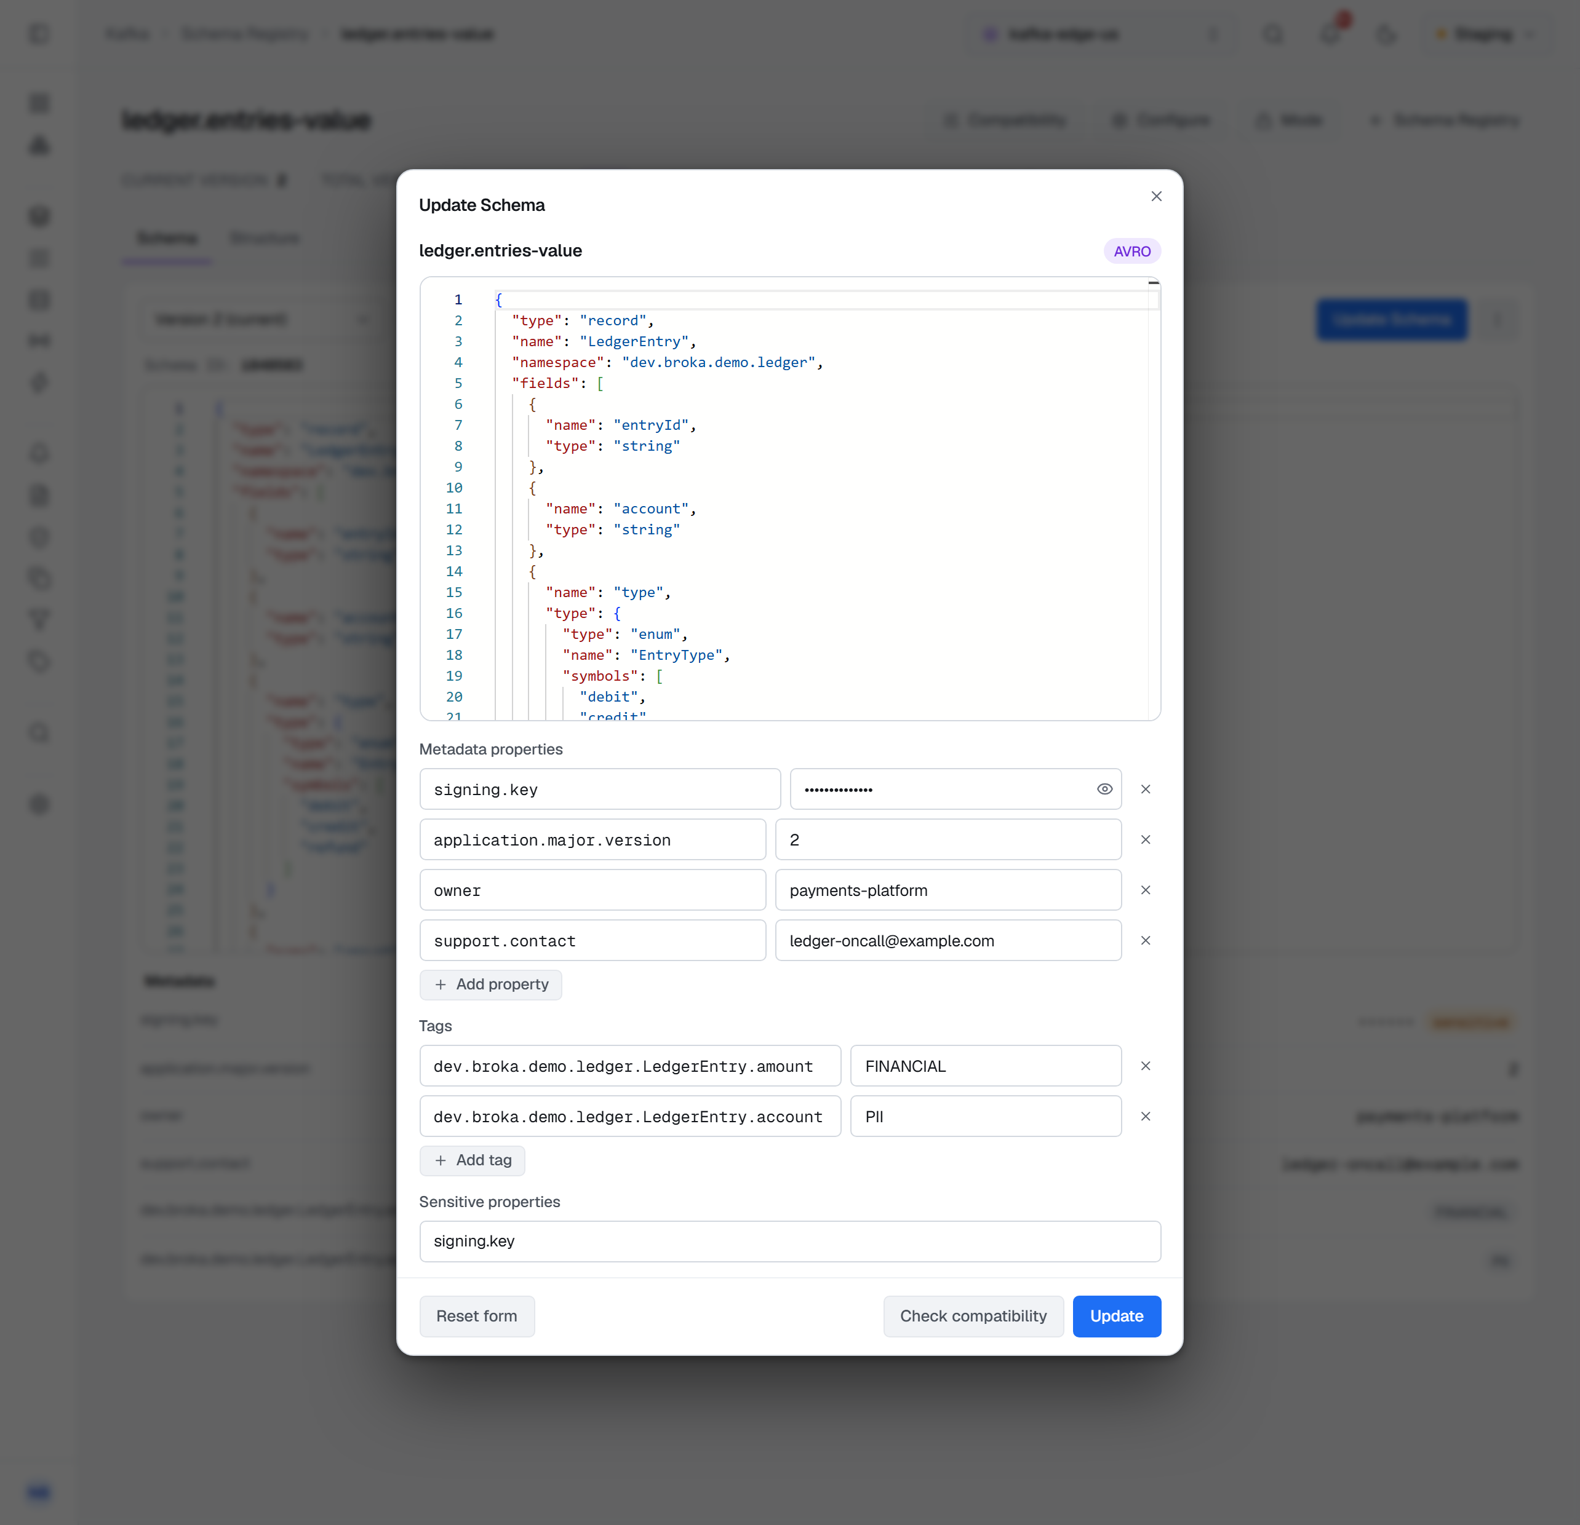The height and width of the screenshot is (1525, 1580).
Task: Confirm with the blue Update button
Action: pyautogui.click(x=1117, y=1317)
